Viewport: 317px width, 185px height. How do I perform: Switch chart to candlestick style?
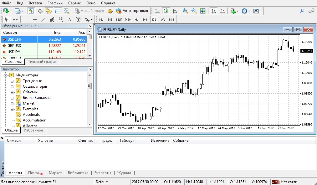(x=166, y=11)
